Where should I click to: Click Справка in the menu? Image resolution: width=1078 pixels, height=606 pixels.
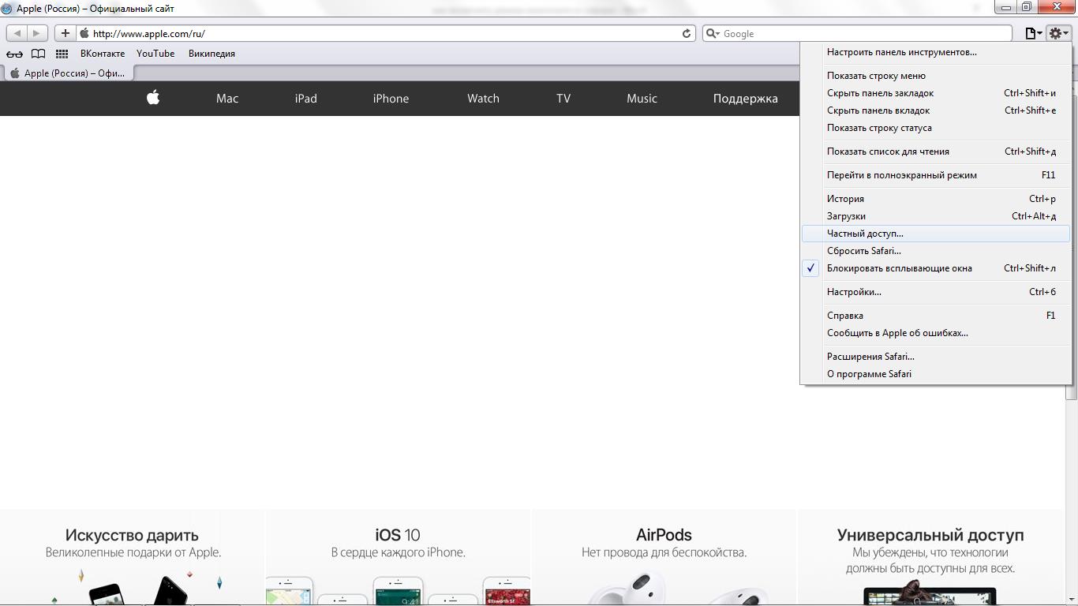coord(936,316)
